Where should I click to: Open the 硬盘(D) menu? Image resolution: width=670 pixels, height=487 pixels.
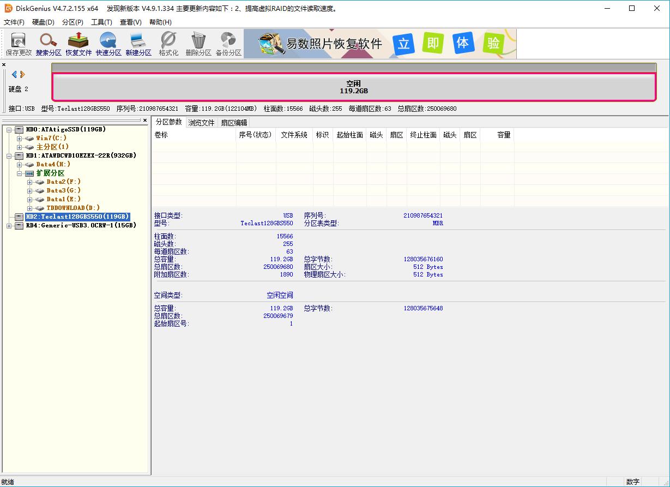43,22
